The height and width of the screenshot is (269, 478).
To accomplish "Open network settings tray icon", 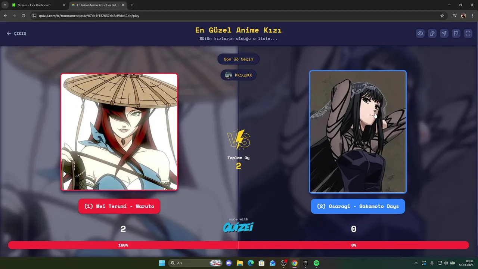I will (x=440, y=263).
